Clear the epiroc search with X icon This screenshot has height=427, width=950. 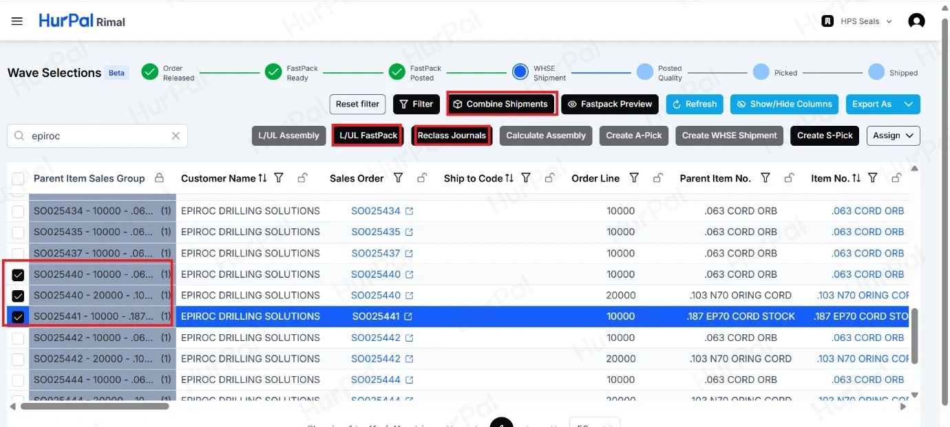click(176, 136)
